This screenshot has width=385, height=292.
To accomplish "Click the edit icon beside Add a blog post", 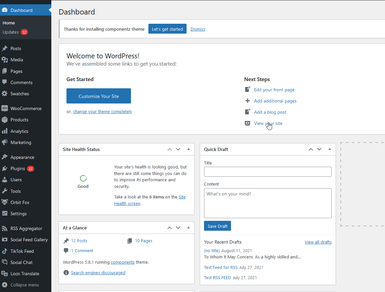I will click(x=247, y=112).
